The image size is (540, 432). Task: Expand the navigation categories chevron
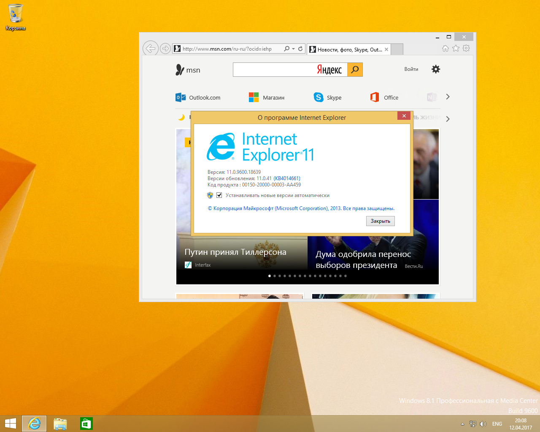coord(448,119)
